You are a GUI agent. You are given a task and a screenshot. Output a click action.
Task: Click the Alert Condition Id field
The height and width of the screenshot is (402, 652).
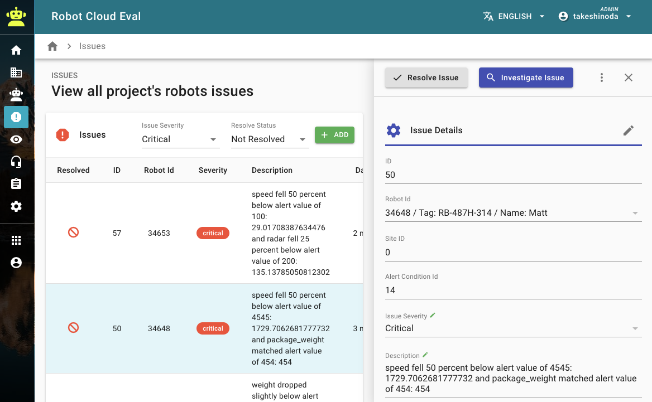(x=513, y=290)
